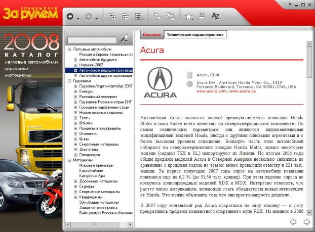Expand Грузовик/фургон/автобус 2007 node
Image resolution: width=315 pixels, height=232 pixels.
pyautogui.click(x=75, y=86)
